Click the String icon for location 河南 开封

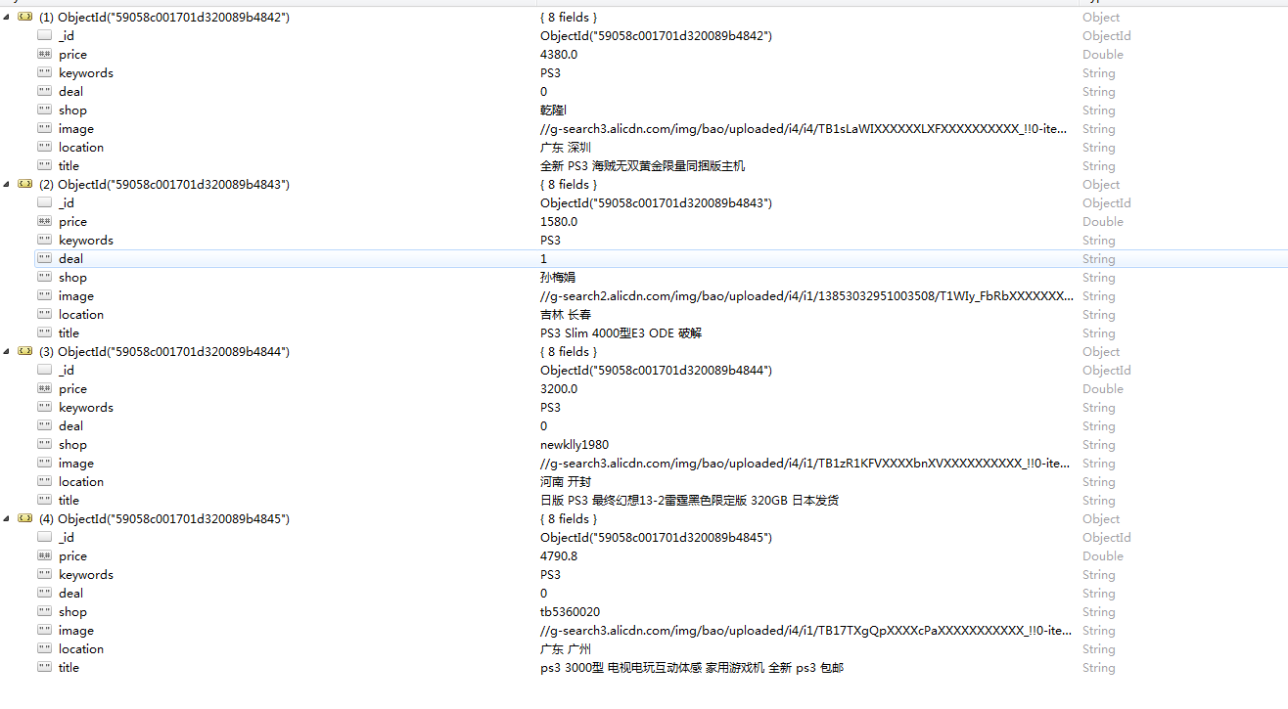coord(44,482)
